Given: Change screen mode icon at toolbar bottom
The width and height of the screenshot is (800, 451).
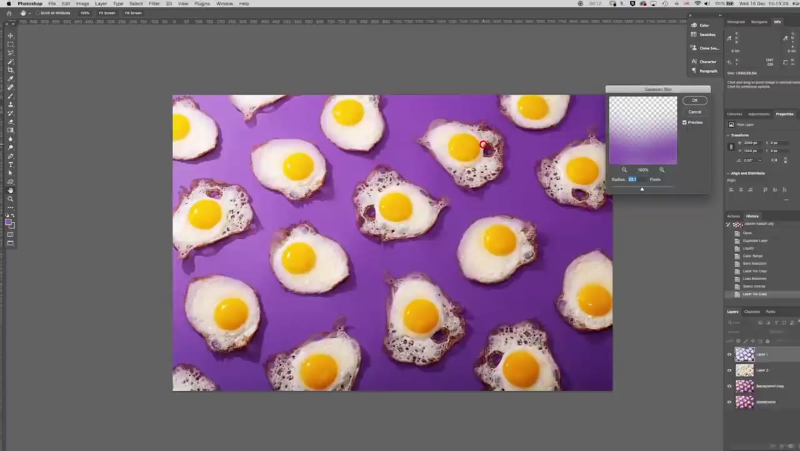Looking at the screenshot, I should click(x=10, y=244).
